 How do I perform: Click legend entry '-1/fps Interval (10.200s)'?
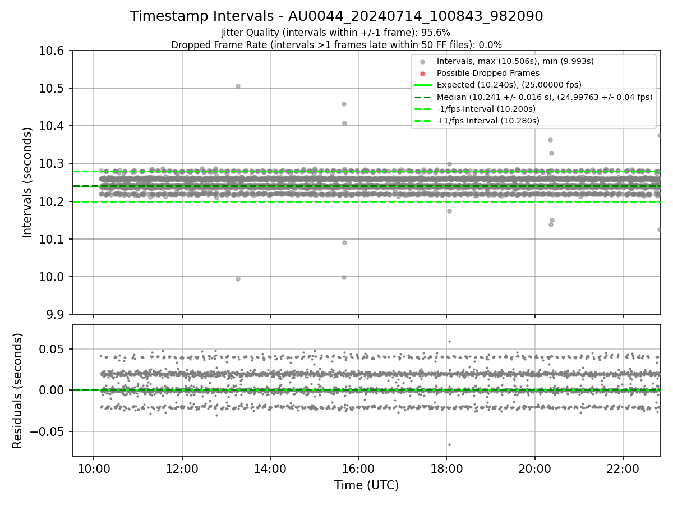tap(486, 108)
